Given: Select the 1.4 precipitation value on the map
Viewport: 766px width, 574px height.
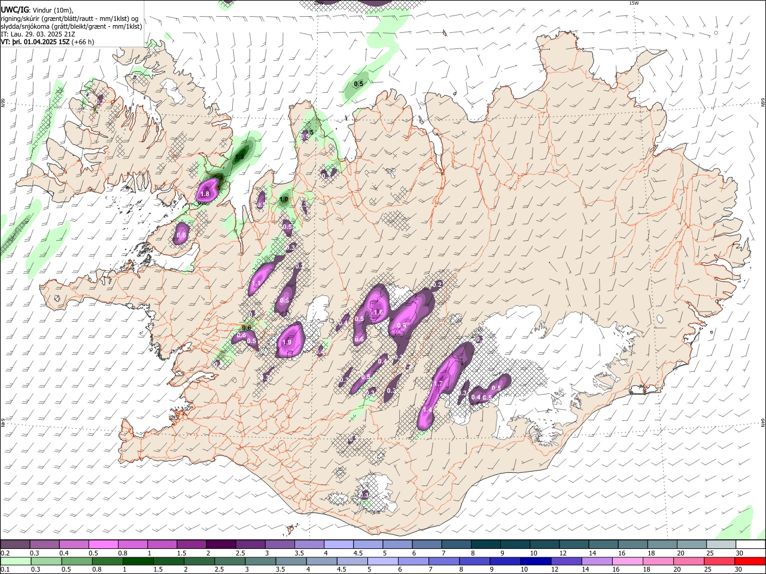Looking at the screenshot, I should [x=427, y=410].
